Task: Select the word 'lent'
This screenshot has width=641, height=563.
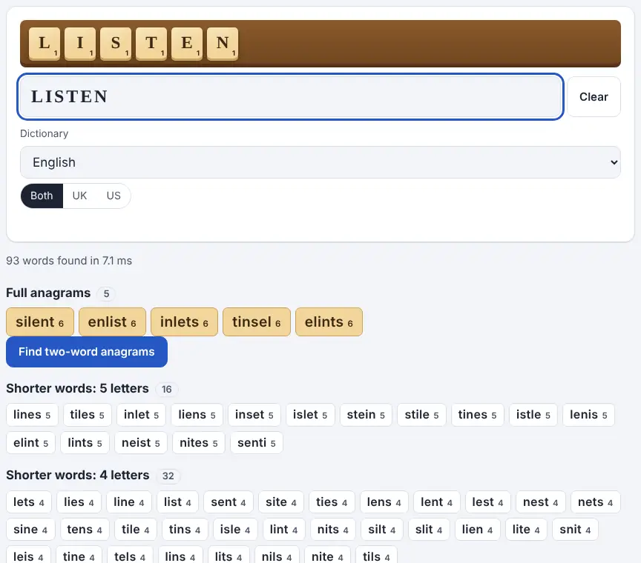Action: click(437, 502)
